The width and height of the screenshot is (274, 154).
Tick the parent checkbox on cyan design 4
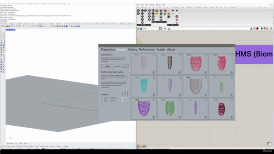pos(154,77)
